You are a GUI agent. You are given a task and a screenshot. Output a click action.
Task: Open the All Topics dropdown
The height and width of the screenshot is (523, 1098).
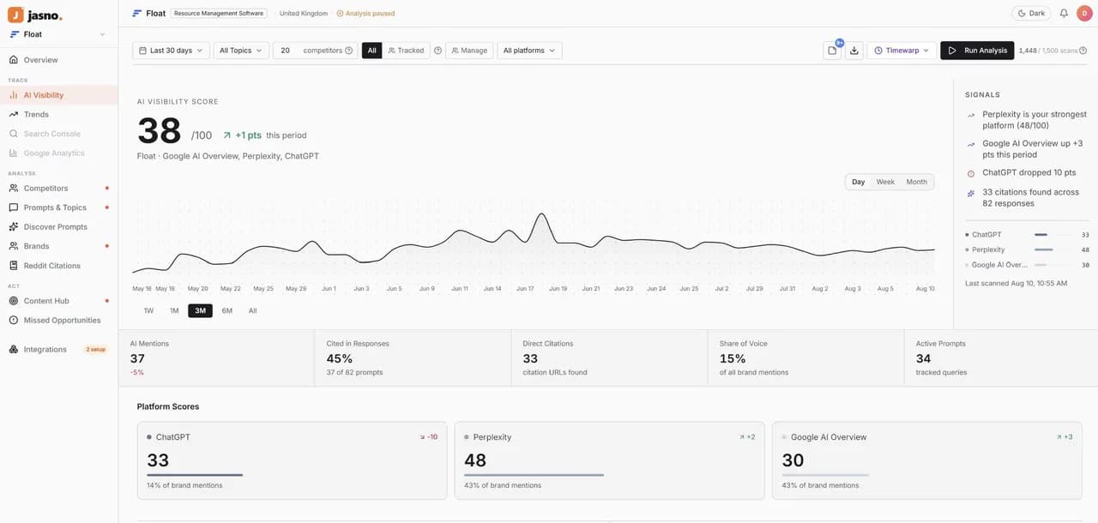(x=241, y=51)
